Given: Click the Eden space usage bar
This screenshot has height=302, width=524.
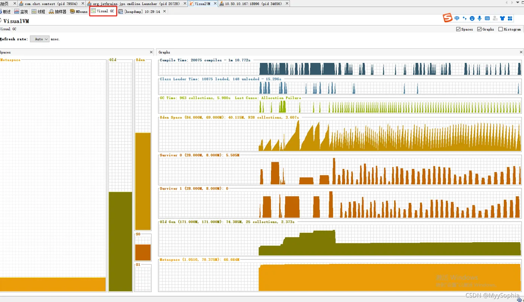Looking at the screenshot, I should click(x=143, y=181).
